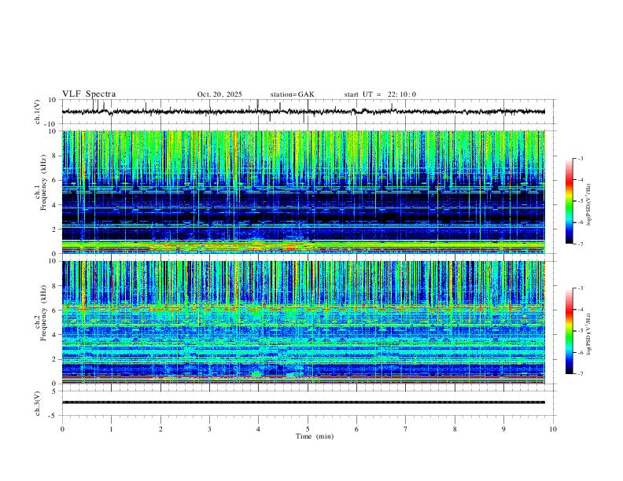Click the 'VLF Spectra' title text

[x=89, y=94]
